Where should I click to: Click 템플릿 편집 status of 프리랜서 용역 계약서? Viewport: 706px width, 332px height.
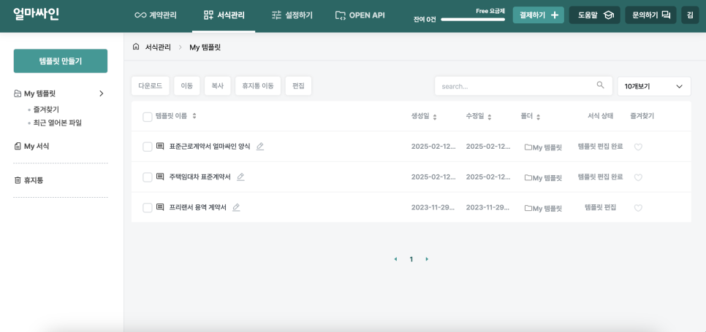click(600, 207)
